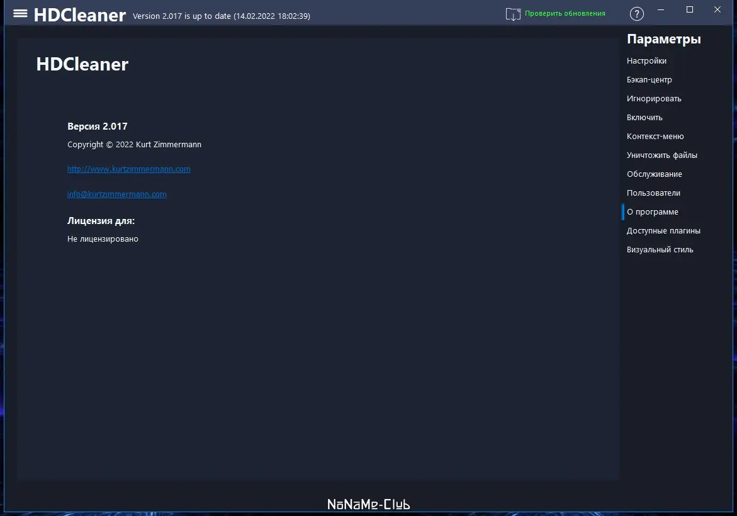Select Пользователи in the sidebar
Viewport: 737px width, 516px height.
(653, 193)
